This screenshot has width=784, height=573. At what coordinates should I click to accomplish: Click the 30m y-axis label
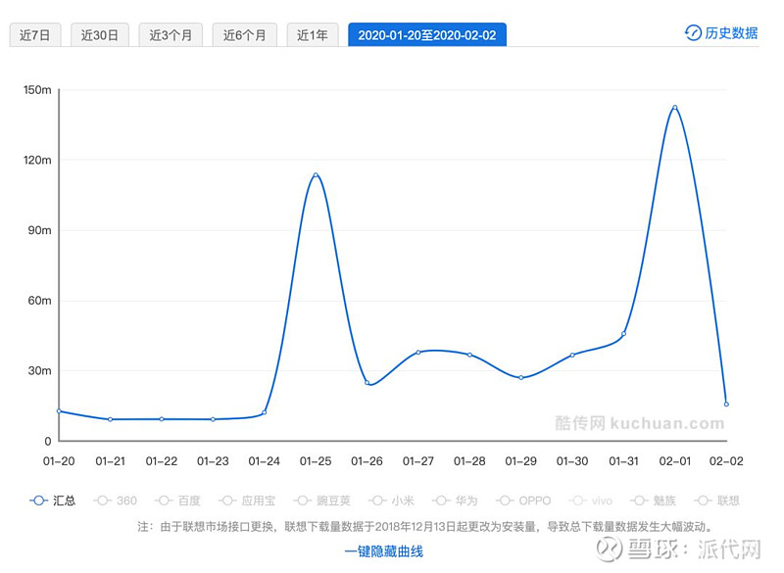40,370
